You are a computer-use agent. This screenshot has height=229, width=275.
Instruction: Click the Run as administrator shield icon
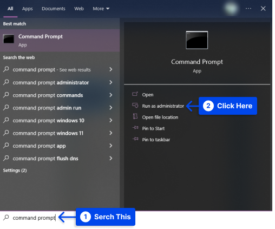pyautogui.click(x=135, y=106)
